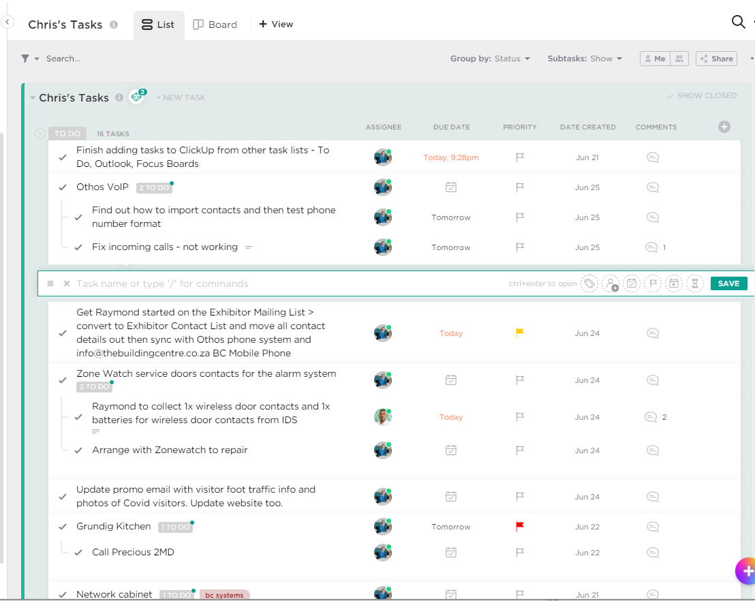Open search magnifier in top bar
This screenshot has height=601, width=755.
(738, 22)
